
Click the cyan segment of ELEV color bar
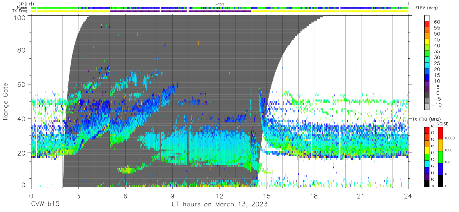427,65
